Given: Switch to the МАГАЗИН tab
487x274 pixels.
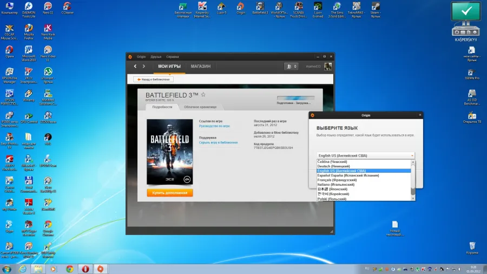Looking at the screenshot, I should point(201,66).
